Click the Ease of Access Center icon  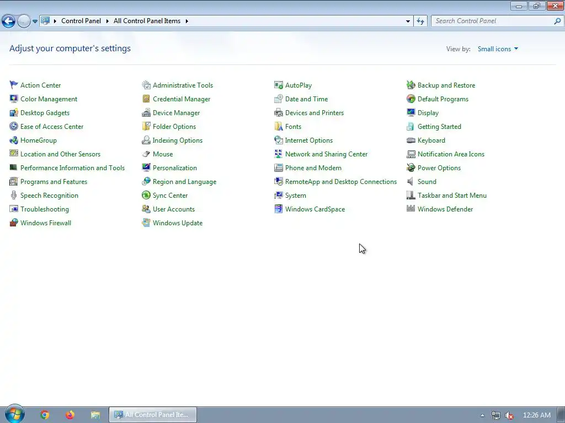[x=14, y=126]
